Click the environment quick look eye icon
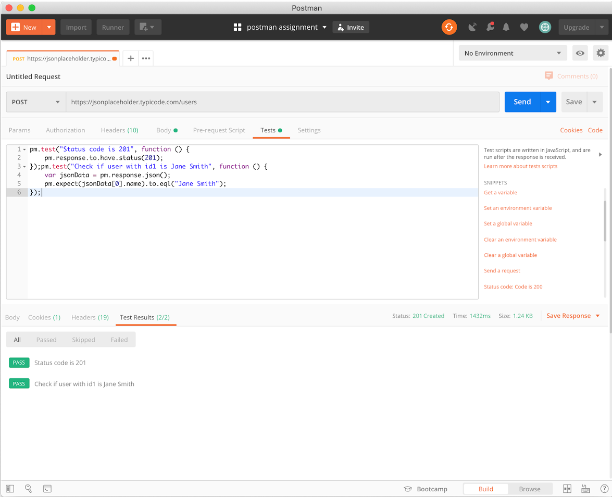This screenshot has height=497, width=612. click(580, 53)
